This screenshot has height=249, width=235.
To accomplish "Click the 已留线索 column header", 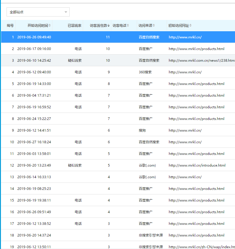I will tap(74, 26).
